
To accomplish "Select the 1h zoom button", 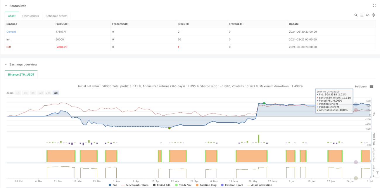I will [18, 93].
